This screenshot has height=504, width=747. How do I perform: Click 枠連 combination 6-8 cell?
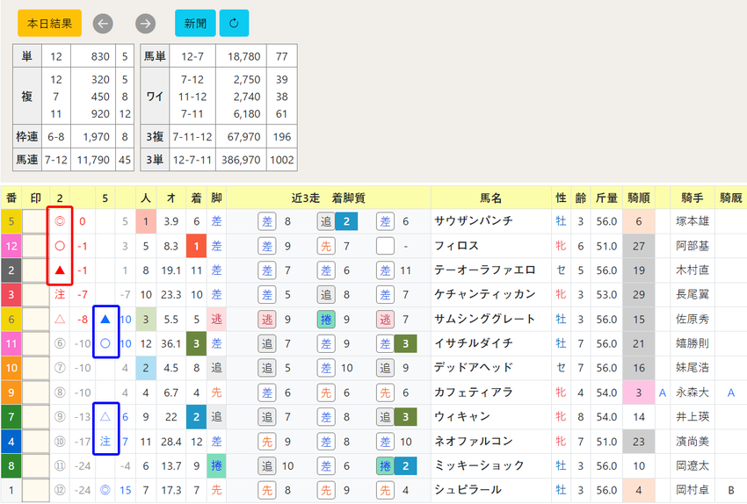(x=56, y=137)
